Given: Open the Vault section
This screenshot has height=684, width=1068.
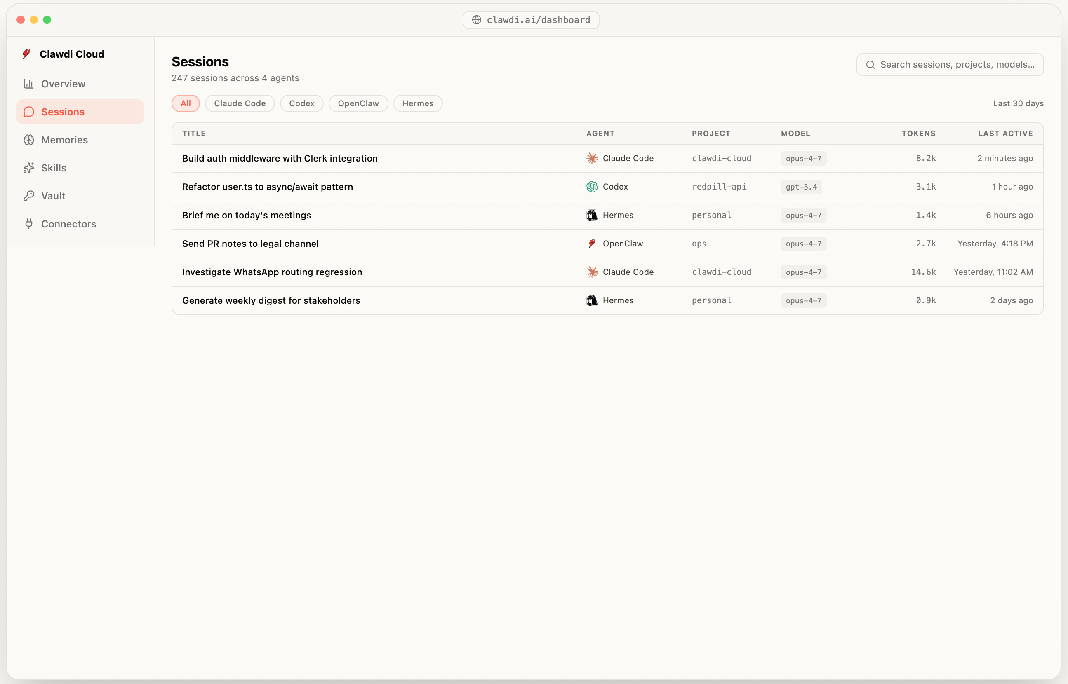Looking at the screenshot, I should (x=52, y=195).
